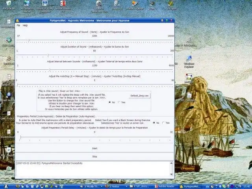Click the duration of sound slider handle
Viewport: 252px width, 189px height.
tap(48, 55)
